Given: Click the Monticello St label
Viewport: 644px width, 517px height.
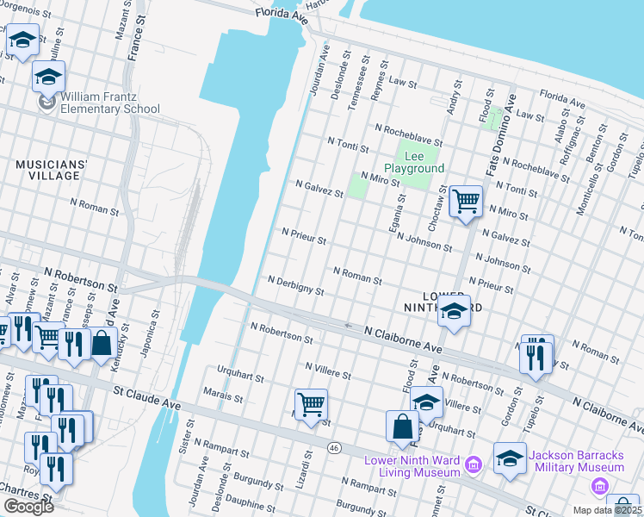Looking at the screenshot, I should coord(590,189).
